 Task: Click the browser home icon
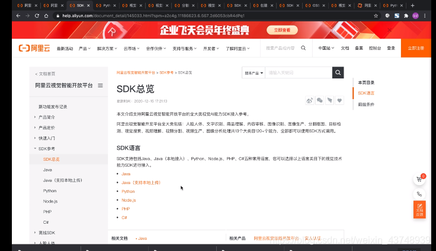[46, 16]
